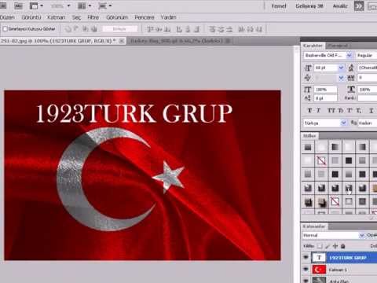Viewport: 377px width, 283px height.
Task: Click the font size value field
Action: click(326, 68)
